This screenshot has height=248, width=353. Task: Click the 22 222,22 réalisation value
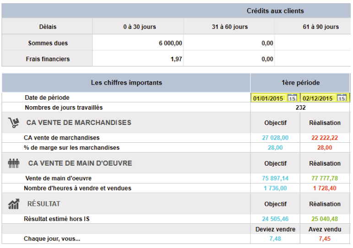click(325, 138)
